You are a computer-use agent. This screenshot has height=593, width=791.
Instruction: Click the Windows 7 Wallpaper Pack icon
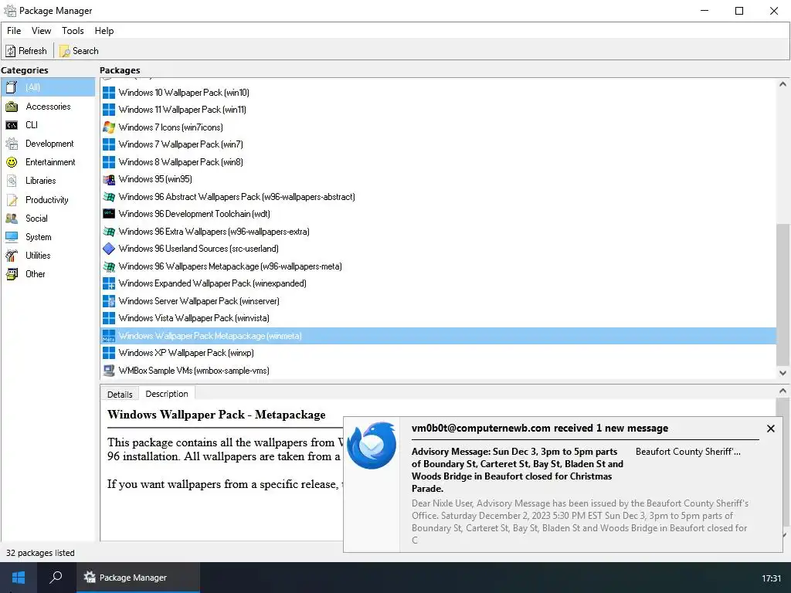pos(109,144)
